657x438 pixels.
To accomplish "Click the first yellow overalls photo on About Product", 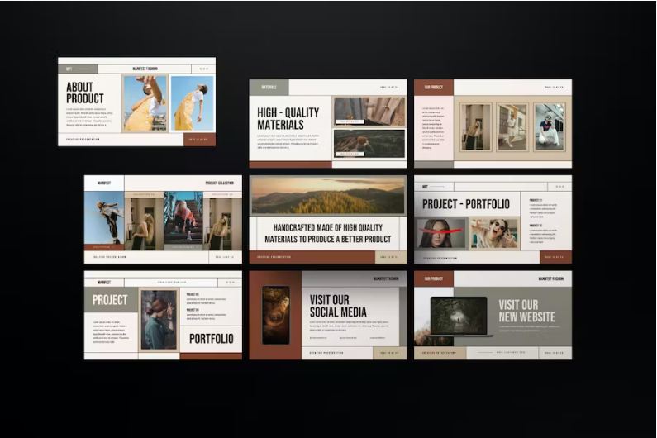I will 145,103.
